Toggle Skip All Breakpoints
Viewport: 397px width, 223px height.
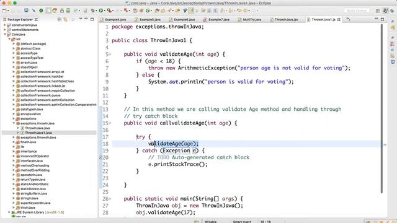[33, 11]
